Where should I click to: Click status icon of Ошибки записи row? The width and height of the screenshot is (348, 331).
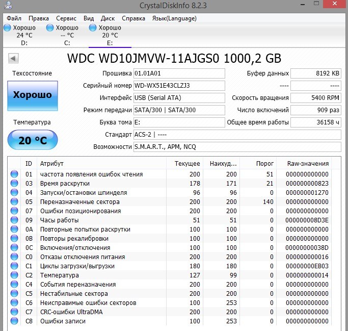pos(14,321)
